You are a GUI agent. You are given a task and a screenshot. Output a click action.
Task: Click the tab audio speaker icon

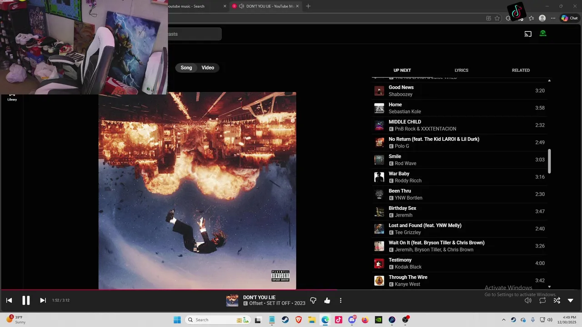click(241, 6)
